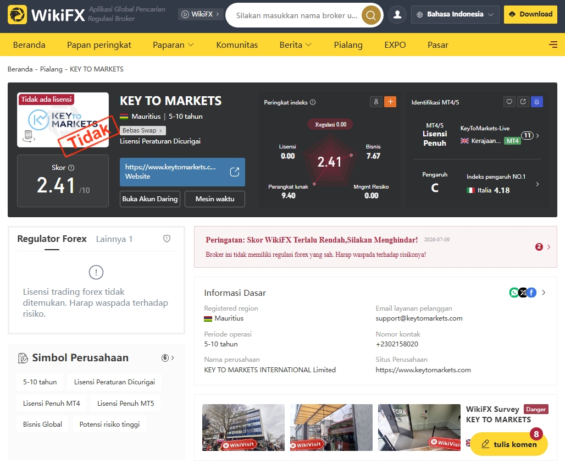The height and width of the screenshot is (463, 565).
Task: Open the Bahasa Indonesia language dropdown
Action: tap(455, 14)
